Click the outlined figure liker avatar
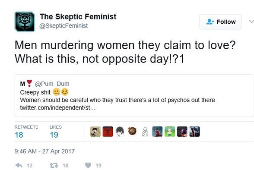Viewport: 254px width, 170px height. tap(145, 132)
